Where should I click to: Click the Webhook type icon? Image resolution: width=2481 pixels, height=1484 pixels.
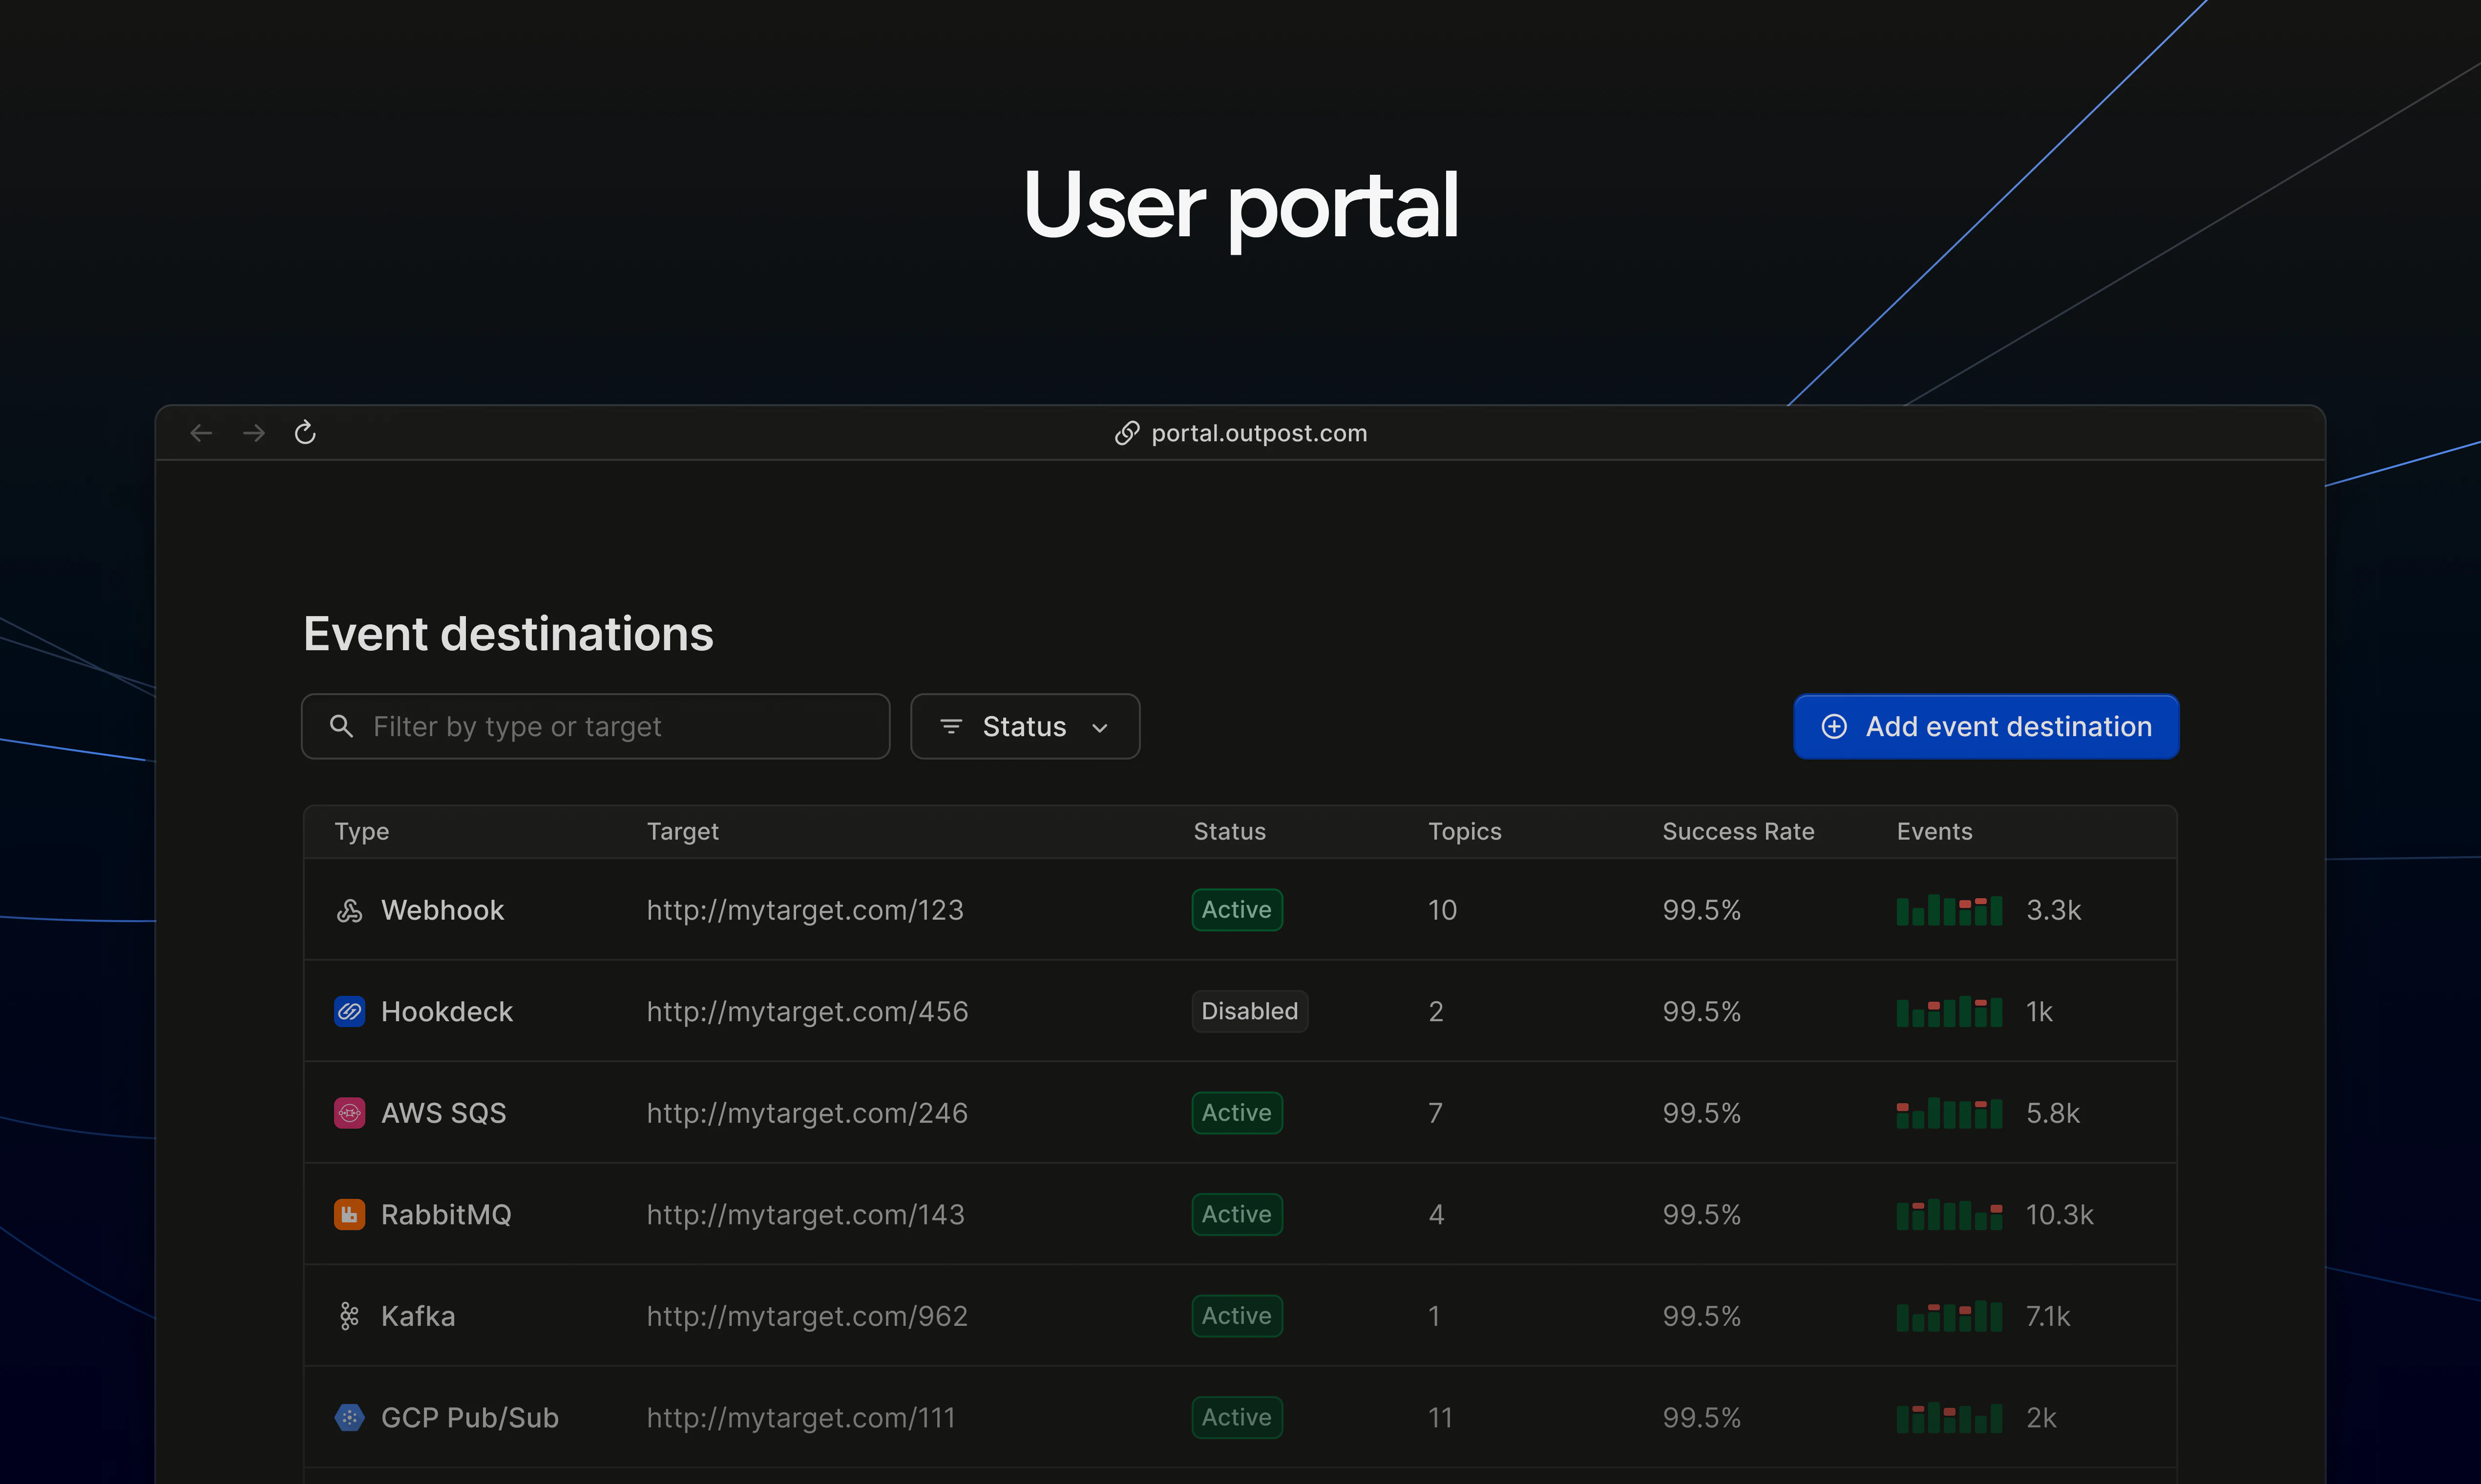click(349, 910)
